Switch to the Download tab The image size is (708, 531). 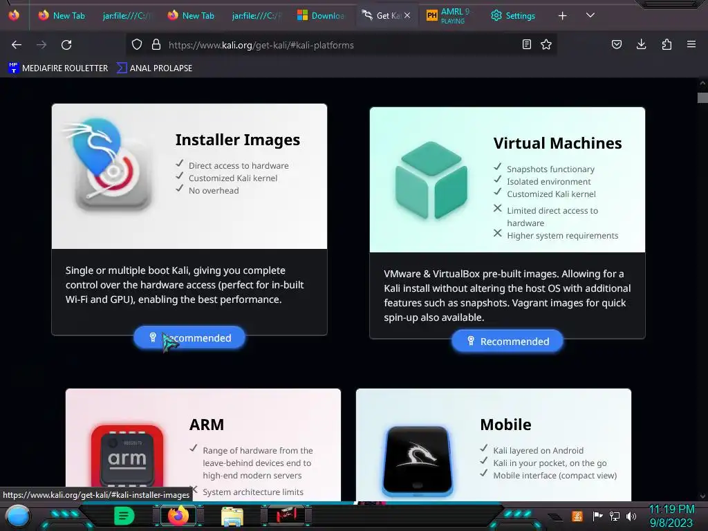point(321,15)
